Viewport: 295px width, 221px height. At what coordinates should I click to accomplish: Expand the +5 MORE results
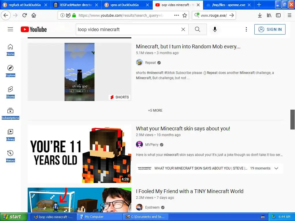pyautogui.click(x=155, y=110)
